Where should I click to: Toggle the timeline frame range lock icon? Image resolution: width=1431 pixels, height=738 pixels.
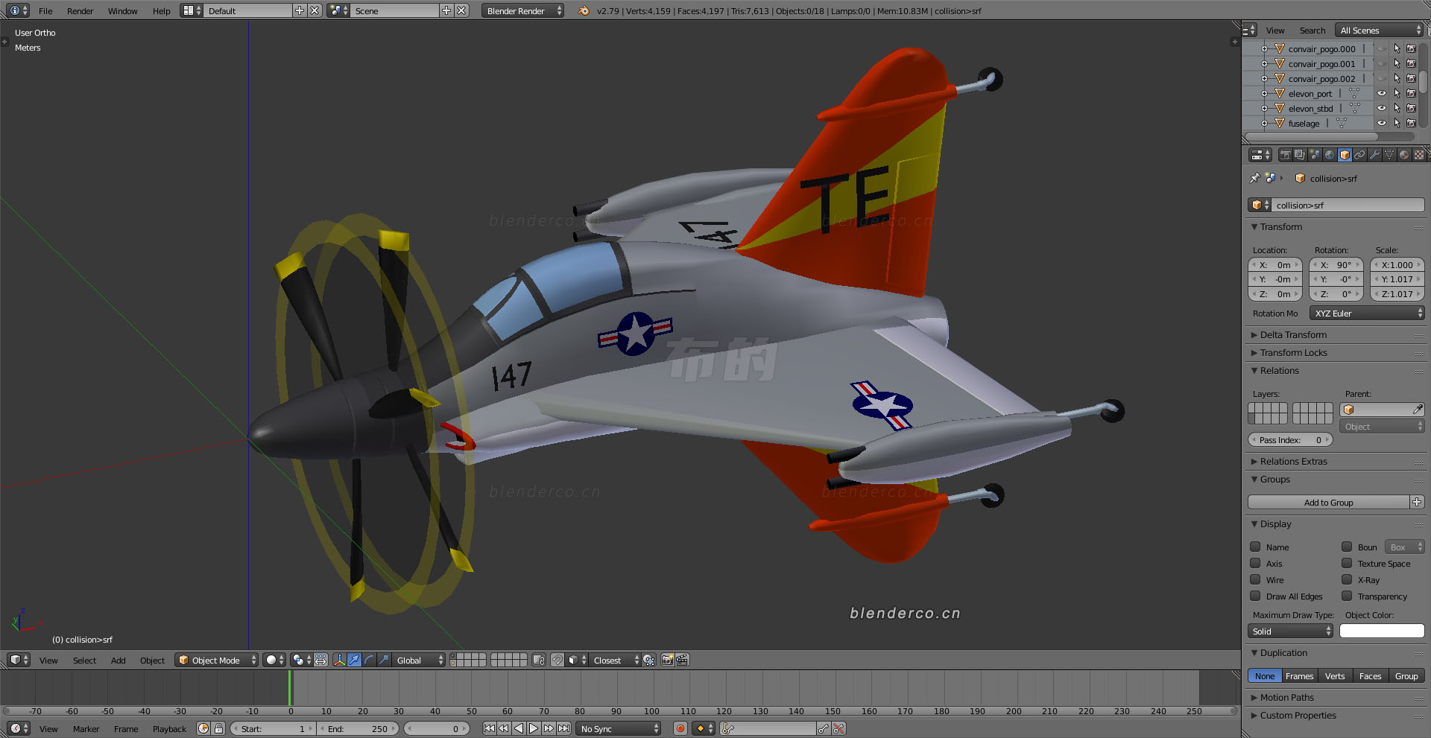pos(218,728)
